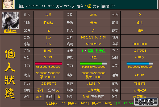Click the green 内力 energy bar
The height and width of the screenshot is (107, 159).
click(x=94, y=64)
